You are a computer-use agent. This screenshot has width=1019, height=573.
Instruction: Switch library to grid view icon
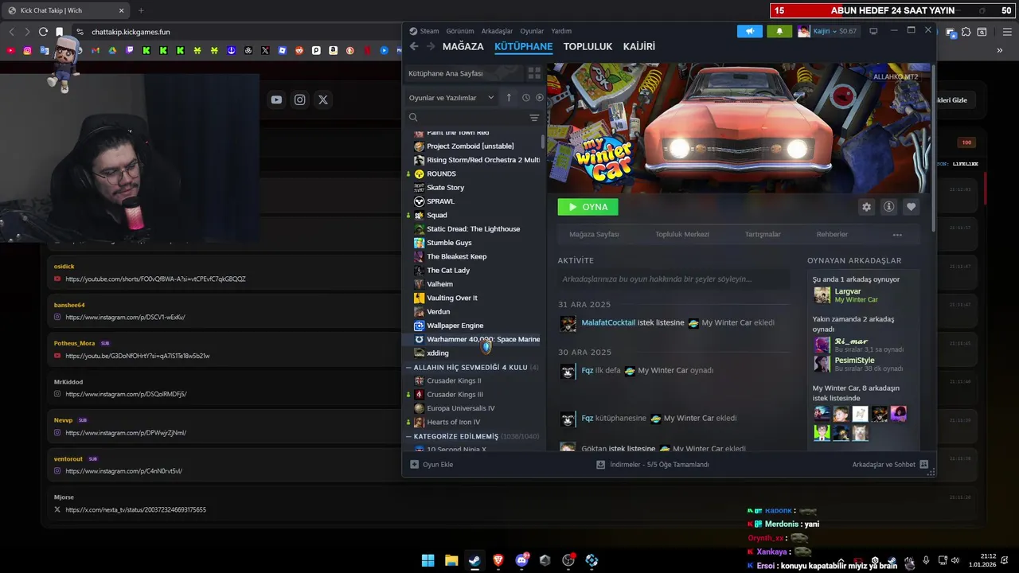click(x=534, y=73)
